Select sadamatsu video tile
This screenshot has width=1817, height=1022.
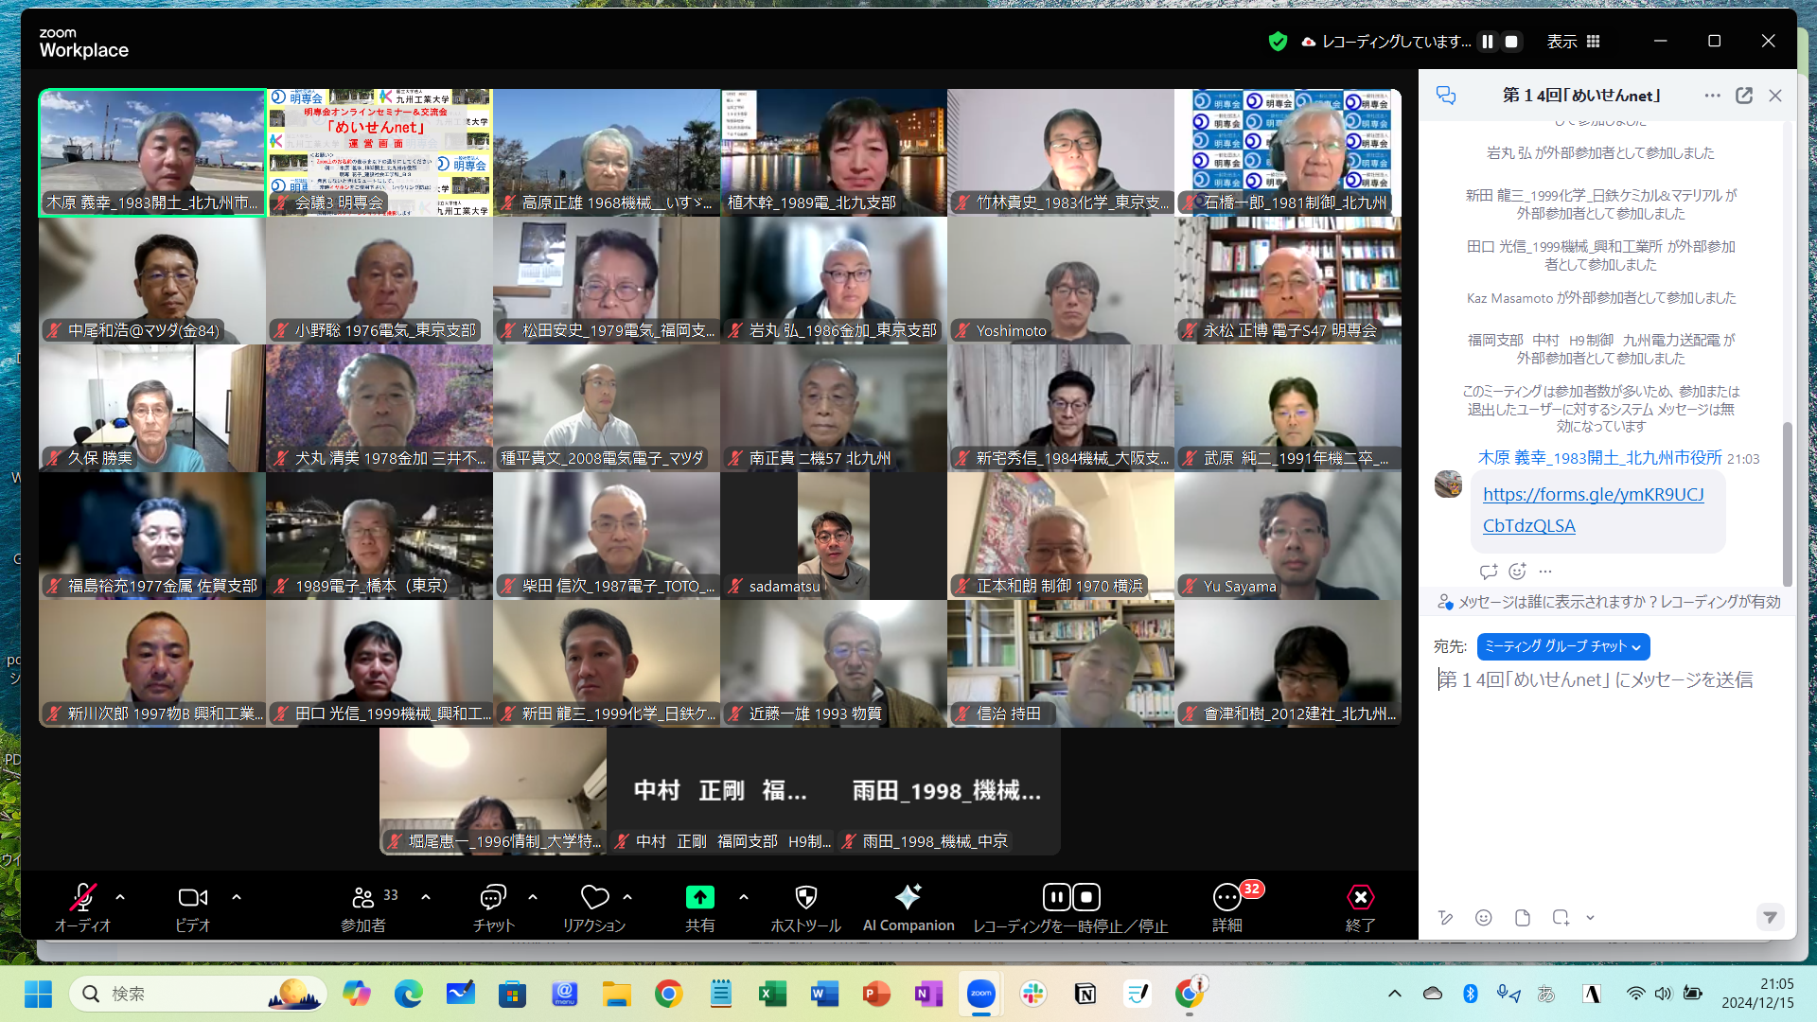tap(834, 537)
